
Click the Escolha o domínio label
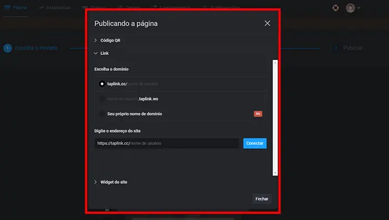pos(111,69)
